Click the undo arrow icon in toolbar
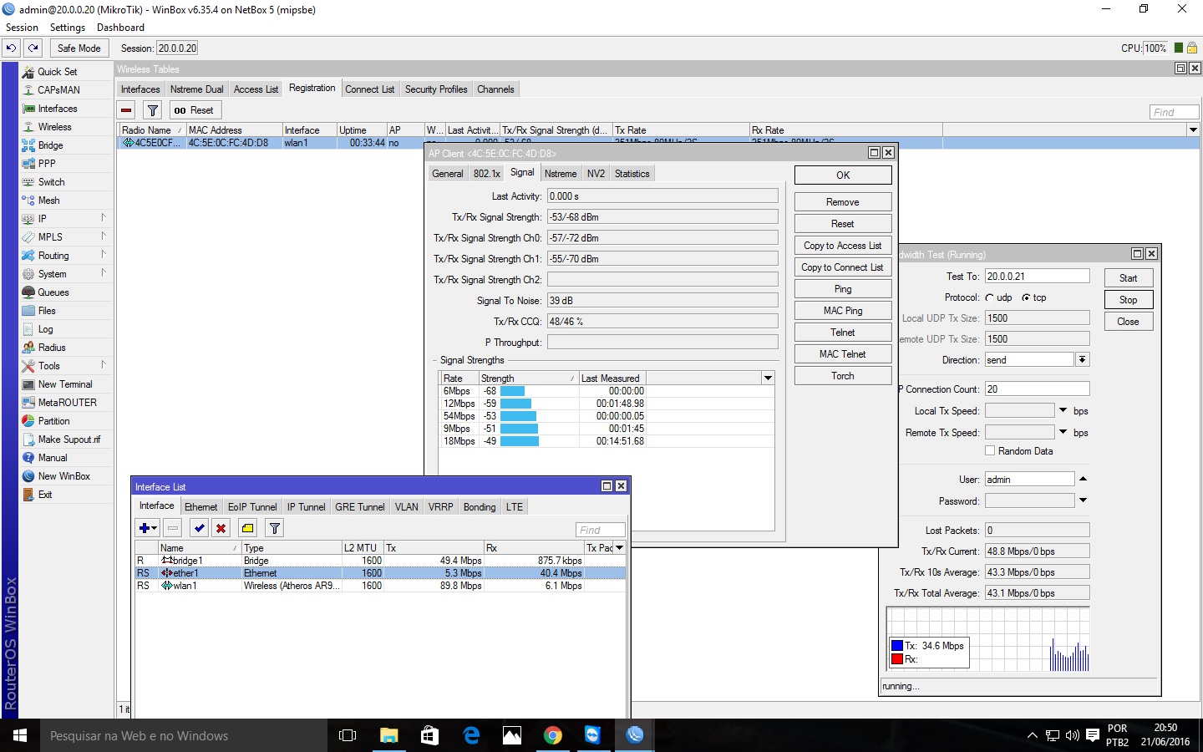The width and height of the screenshot is (1203, 752). (11, 48)
